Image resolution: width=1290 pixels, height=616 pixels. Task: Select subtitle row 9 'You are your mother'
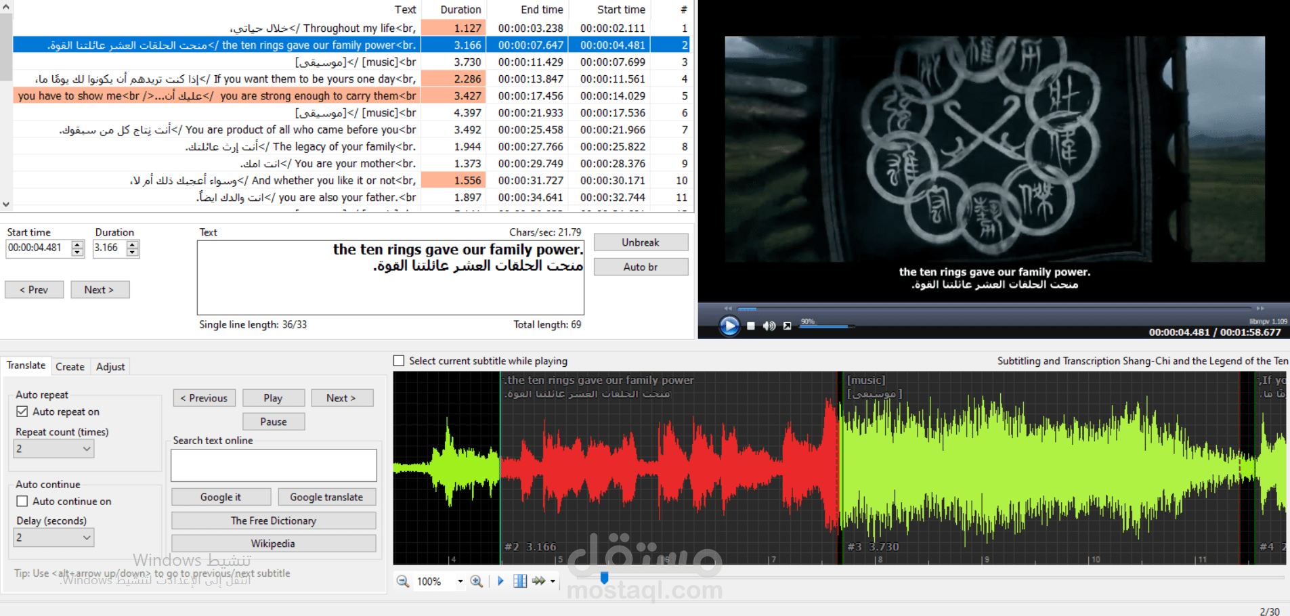(351, 163)
